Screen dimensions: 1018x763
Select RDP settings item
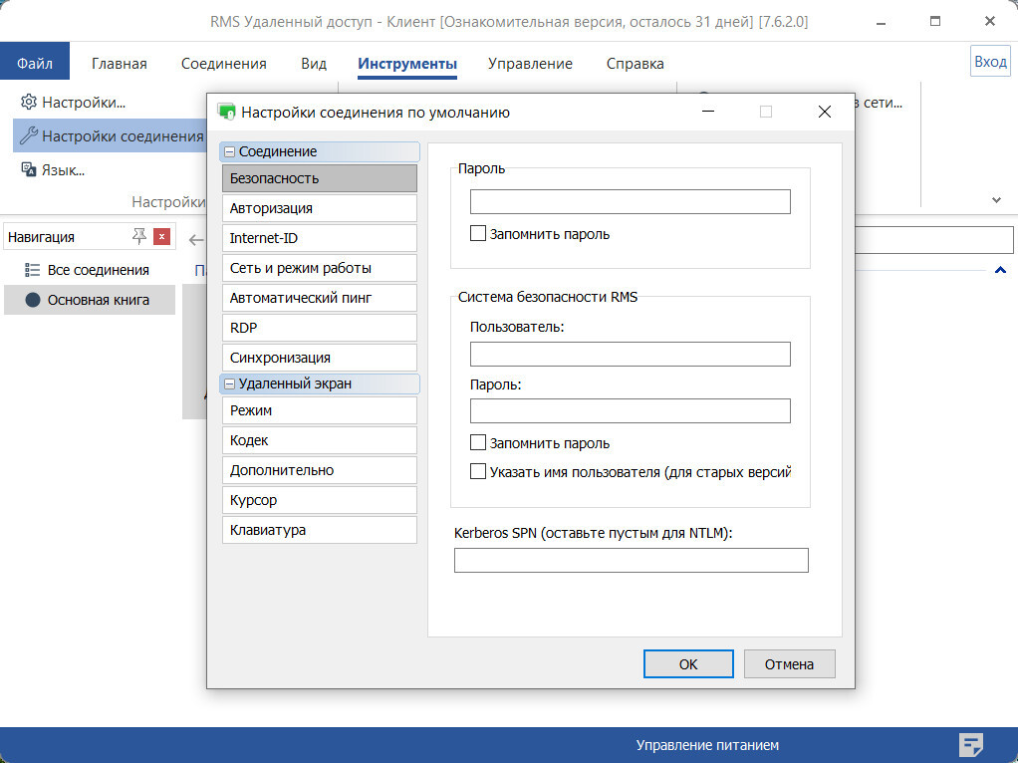[320, 328]
